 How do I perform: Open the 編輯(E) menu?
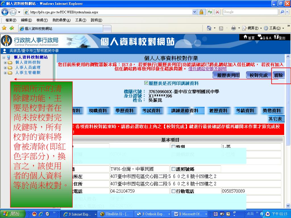click(26, 20)
